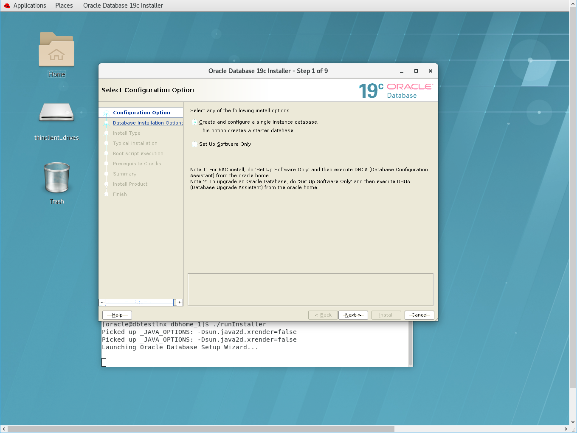577x433 pixels.
Task: Select the Install Product step
Action: tap(130, 184)
